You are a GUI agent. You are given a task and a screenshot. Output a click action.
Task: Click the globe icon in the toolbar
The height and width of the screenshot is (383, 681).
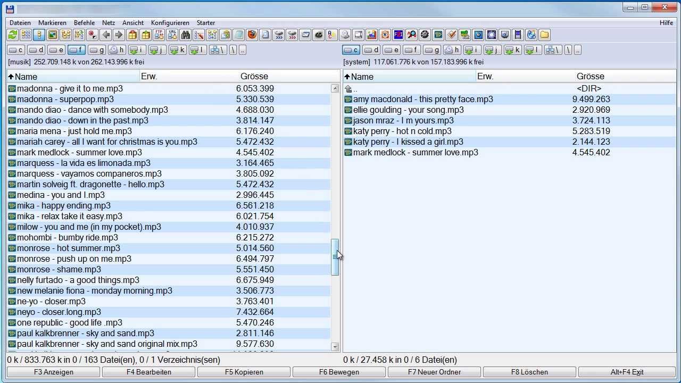coord(531,35)
